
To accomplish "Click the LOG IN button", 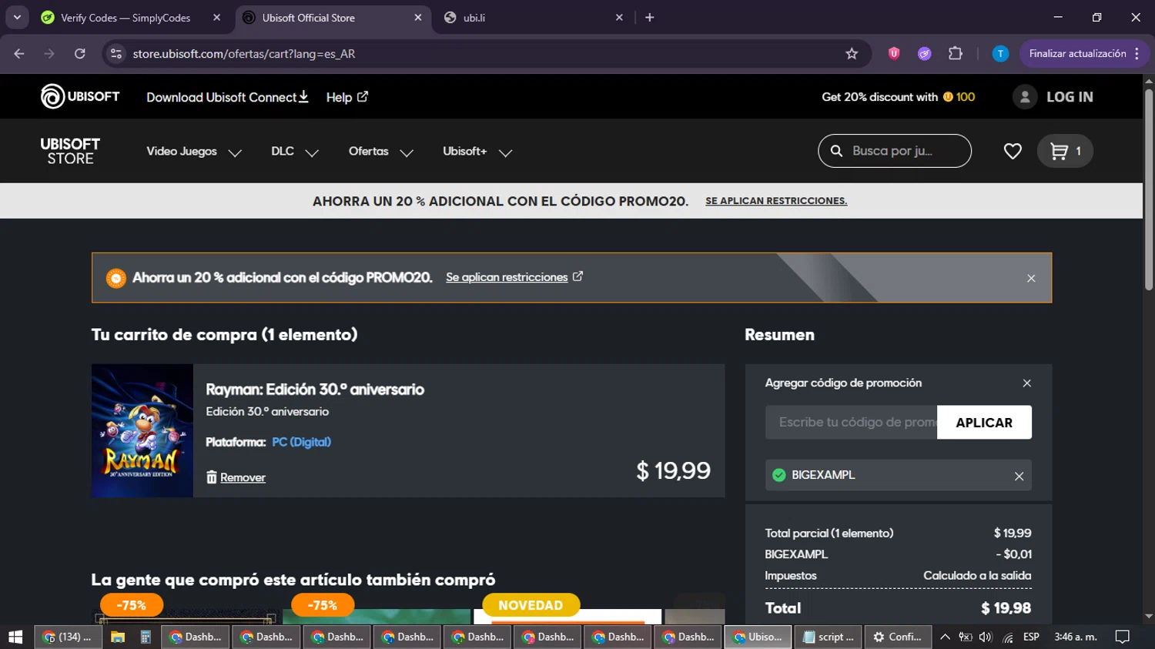I will tap(1070, 97).
